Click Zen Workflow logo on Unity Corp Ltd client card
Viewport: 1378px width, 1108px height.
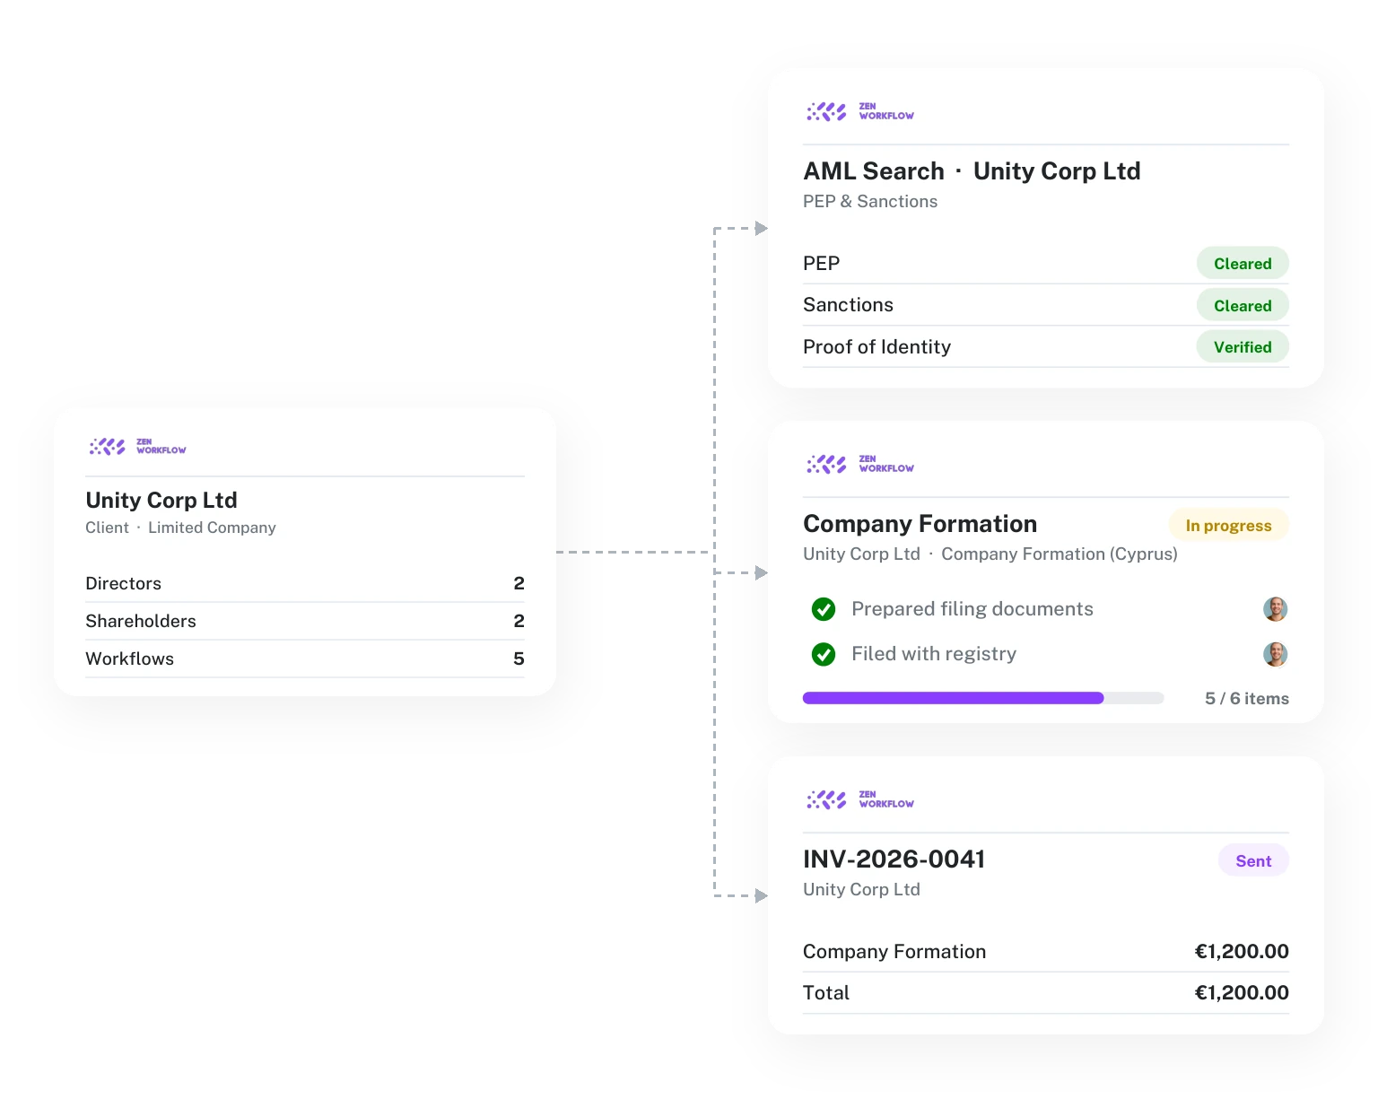[x=137, y=446]
